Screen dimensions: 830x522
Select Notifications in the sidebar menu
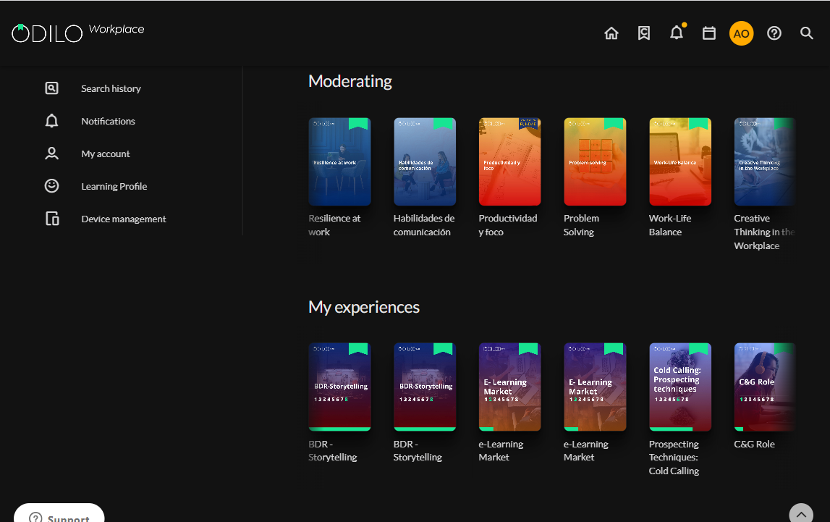[108, 121]
